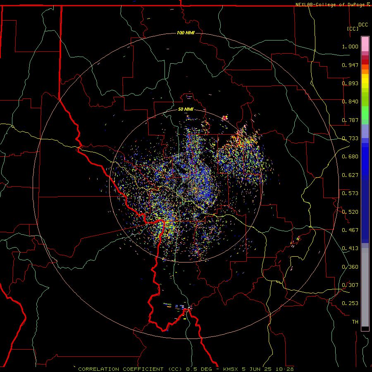This screenshot has width=372, height=372.
Task: Click the 0.787 scale value
Action: point(350,120)
